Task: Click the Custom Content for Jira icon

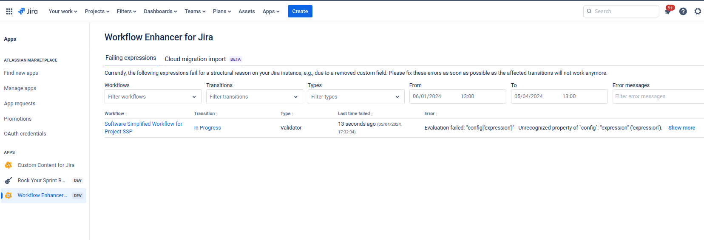Action: coord(9,165)
